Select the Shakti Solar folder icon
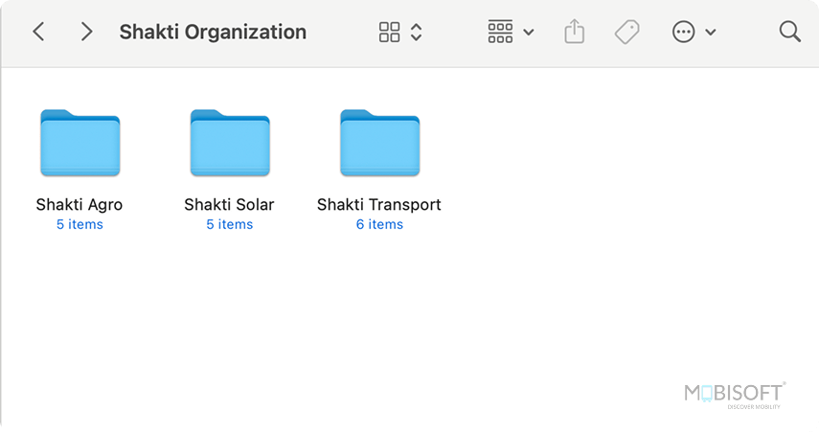 click(230, 144)
